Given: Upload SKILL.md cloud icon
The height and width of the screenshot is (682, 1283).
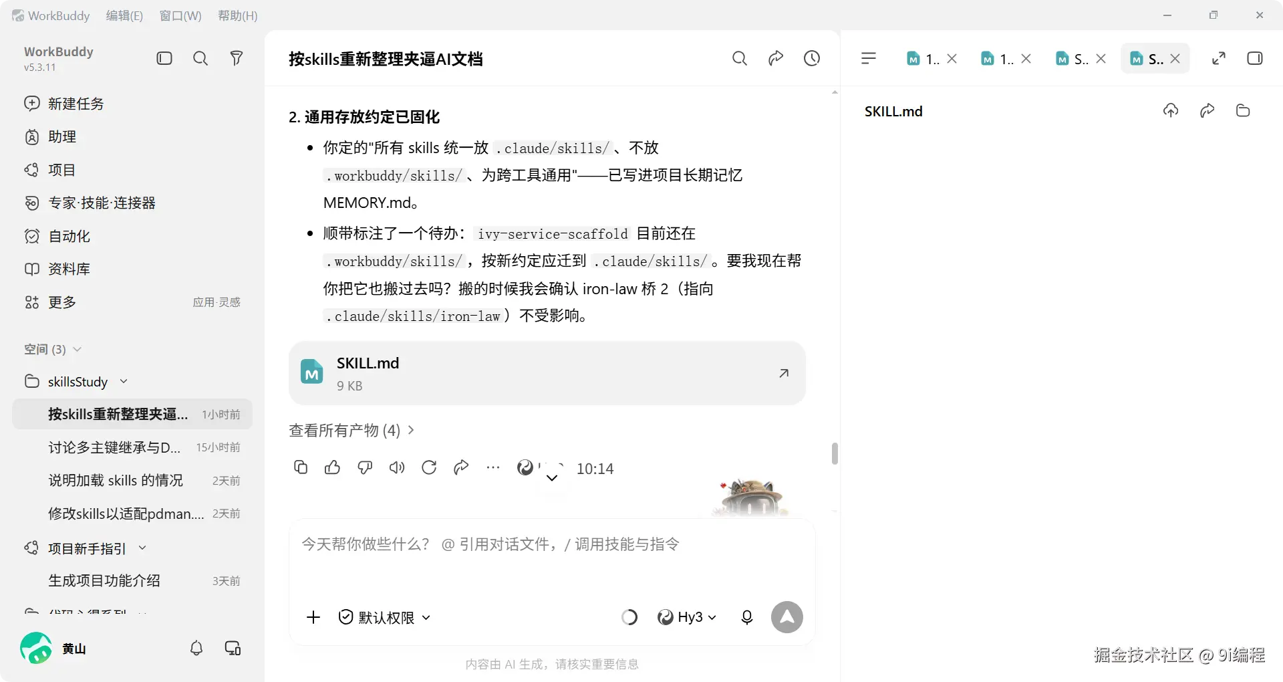Looking at the screenshot, I should coord(1171,111).
